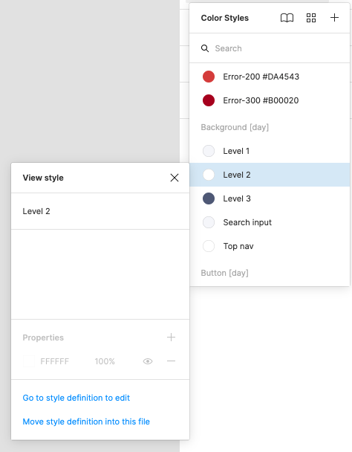Click Go to style definition to edit
352x452 pixels.
pyautogui.click(x=76, y=398)
